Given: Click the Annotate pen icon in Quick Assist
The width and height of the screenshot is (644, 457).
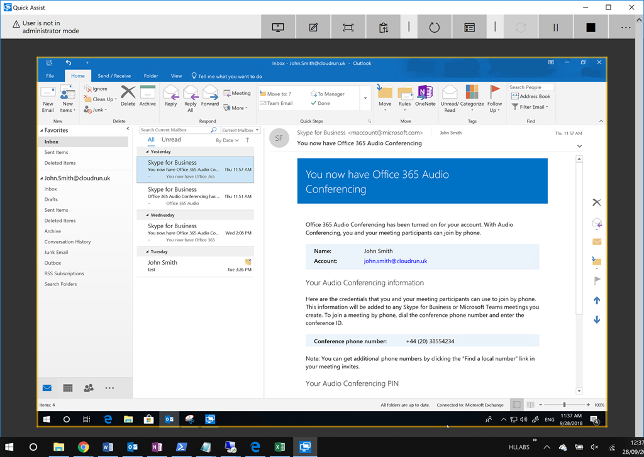Looking at the screenshot, I should 313,28.
